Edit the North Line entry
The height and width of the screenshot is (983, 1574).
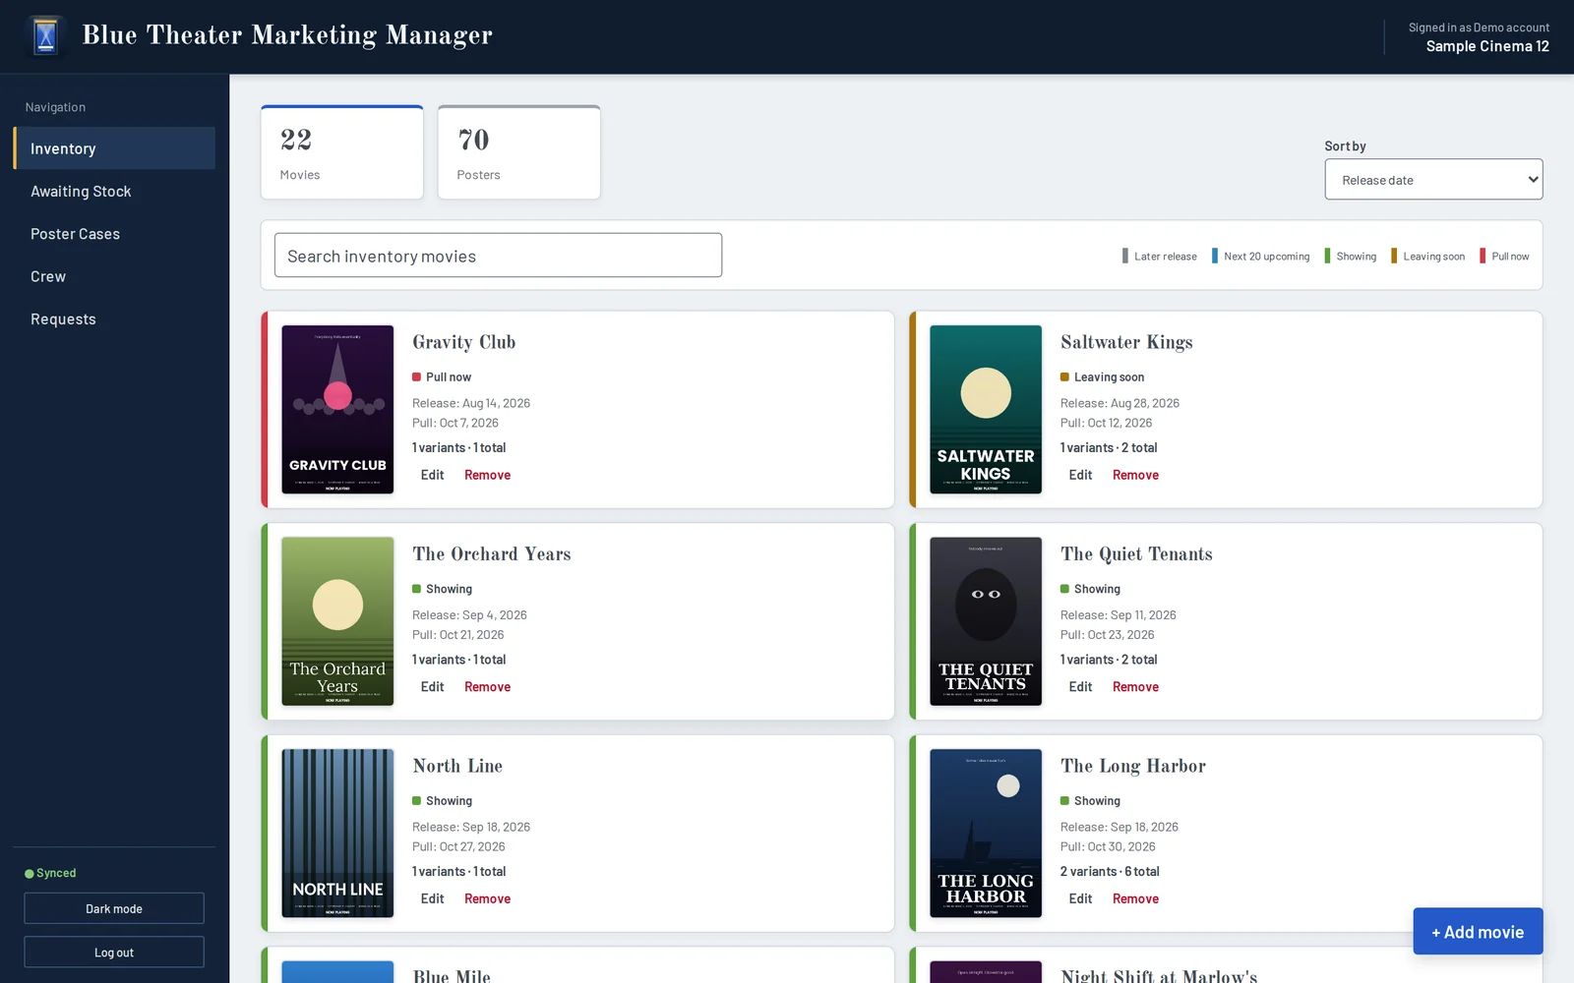tap(433, 898)
